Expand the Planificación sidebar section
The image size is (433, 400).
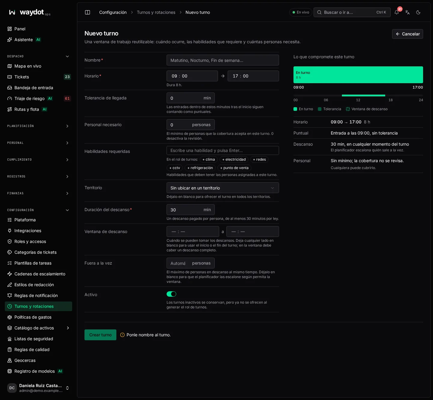(38, 126)
